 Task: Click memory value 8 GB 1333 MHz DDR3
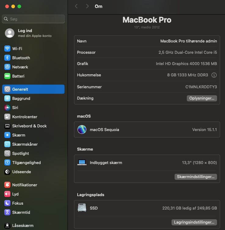[x=188, y=75]
